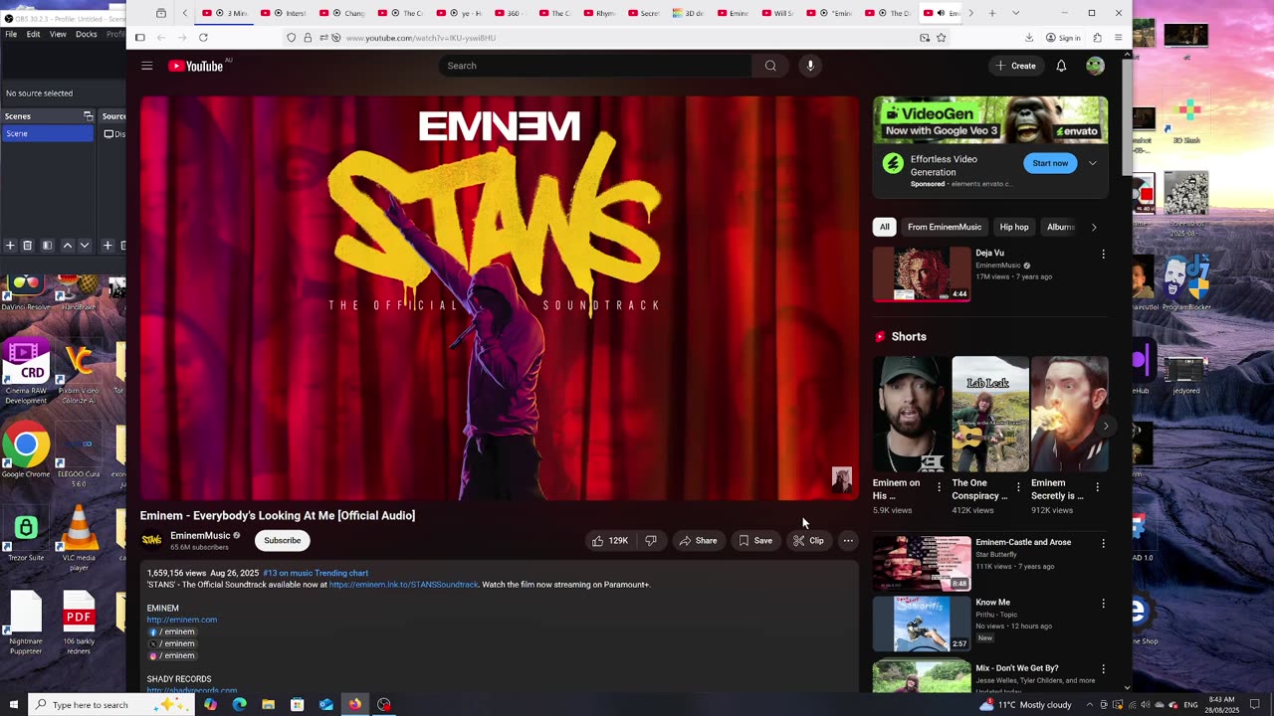Open the YouTube notifications bell
The height and width of the screenshot is (716, 1274).
pos(1061,66)
